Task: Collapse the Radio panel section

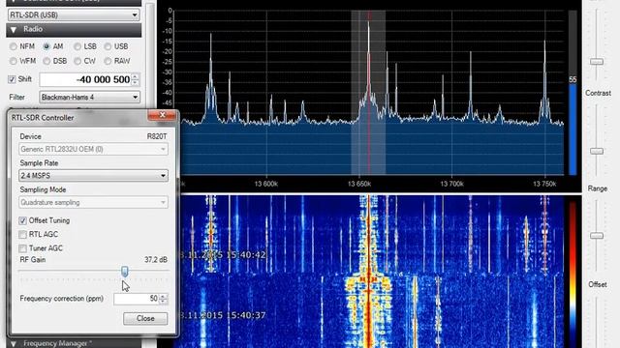Action: pos(14,30)
